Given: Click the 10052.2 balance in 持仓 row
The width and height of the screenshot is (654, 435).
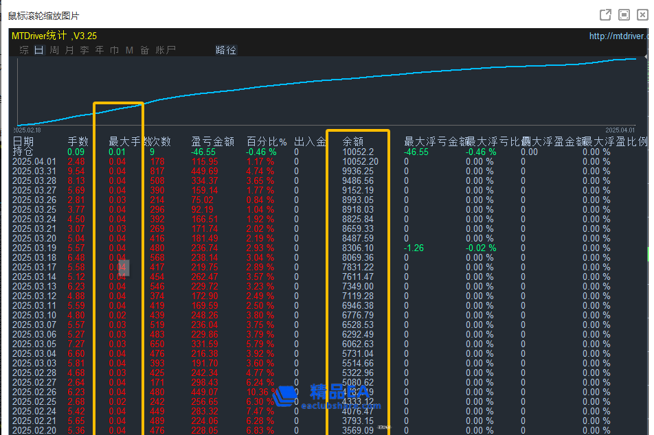Looking at the screenshot, I should 358,152.
